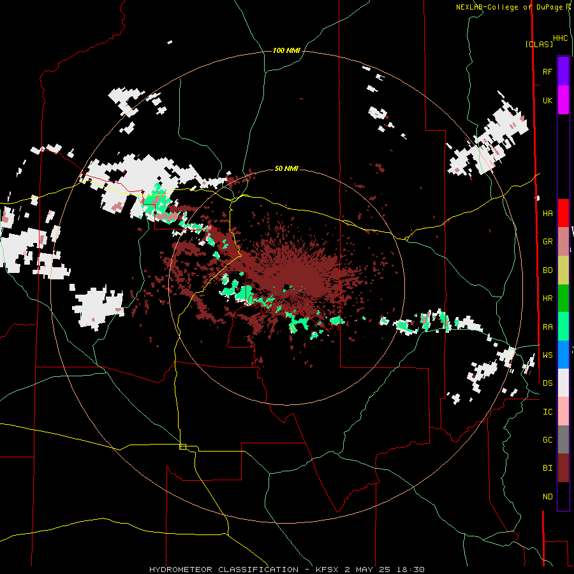Screen dimensions: 574x574
Task: Select the BD yellow legend block
Action: tap(563, 270)
